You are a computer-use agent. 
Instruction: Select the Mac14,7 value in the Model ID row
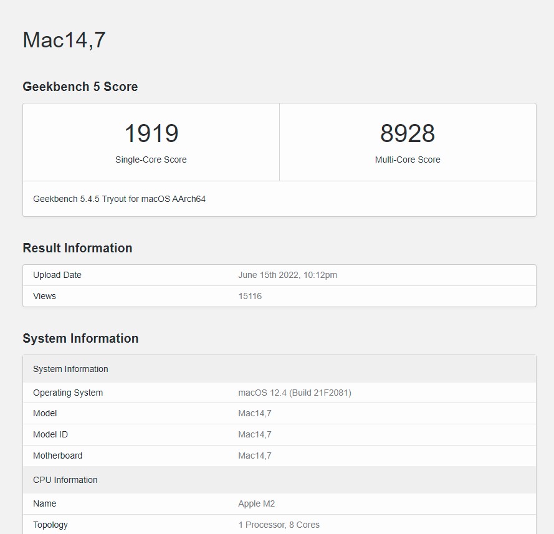pos(255,434)
